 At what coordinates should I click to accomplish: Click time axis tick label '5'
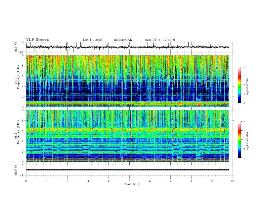point(129,181)
